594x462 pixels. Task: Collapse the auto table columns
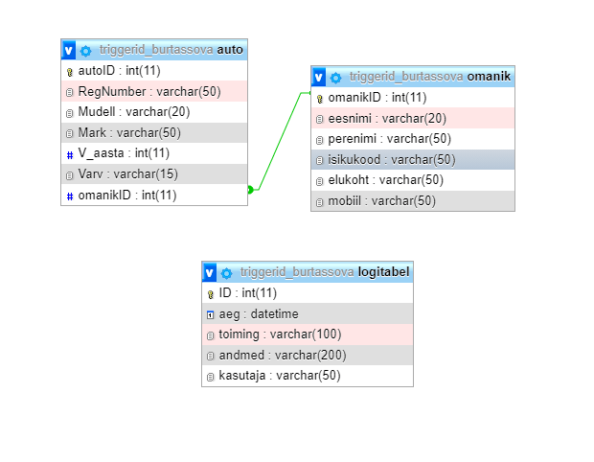pos(69,50)
